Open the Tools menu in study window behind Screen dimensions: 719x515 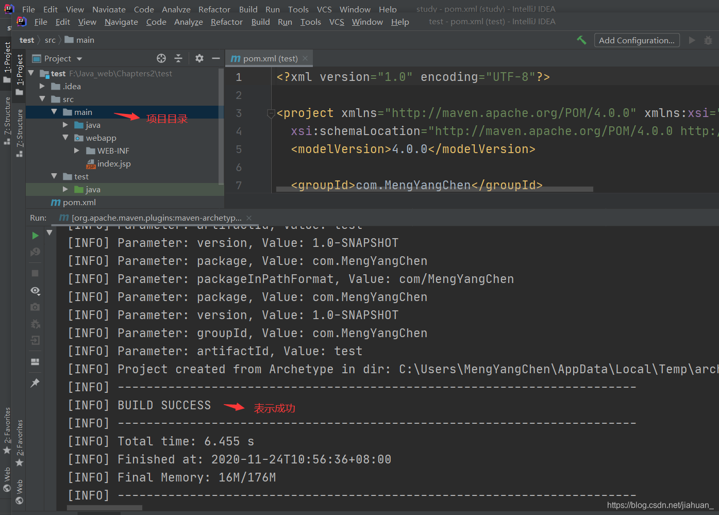click(x=298, y=9)
